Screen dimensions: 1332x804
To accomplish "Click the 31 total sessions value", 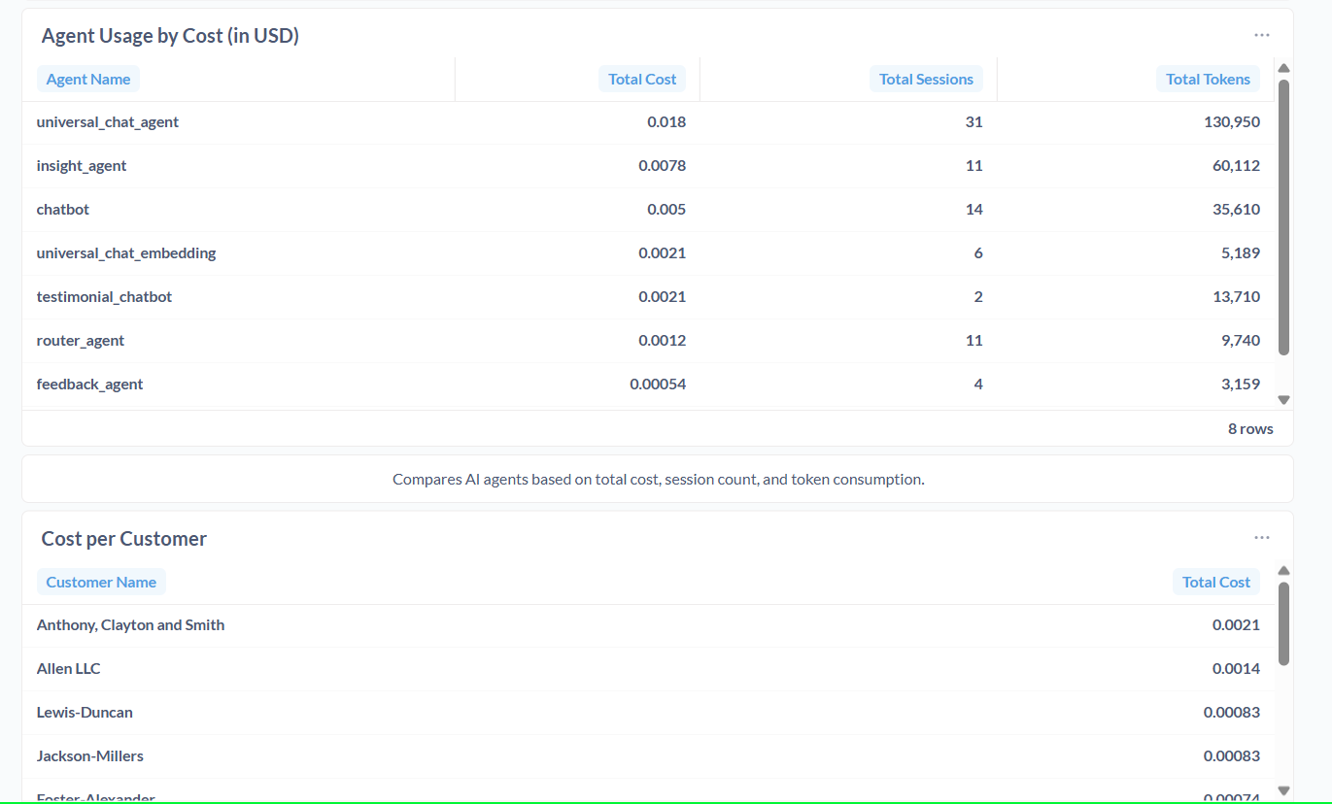I will pyautogui.click(x=974, y=122).
